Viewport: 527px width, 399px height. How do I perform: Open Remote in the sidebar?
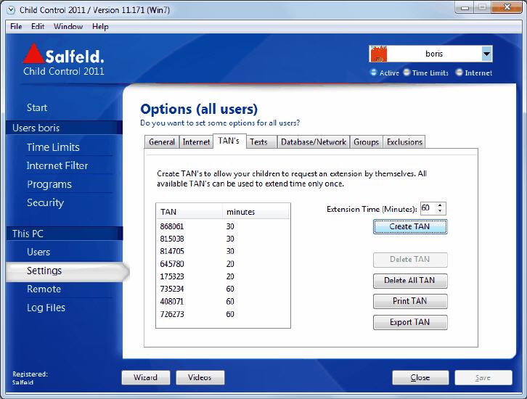click(44, 289)
